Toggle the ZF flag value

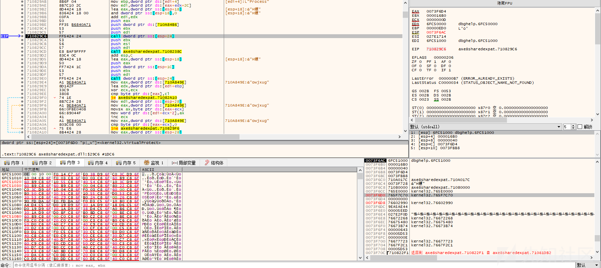(x=420, y=62)
